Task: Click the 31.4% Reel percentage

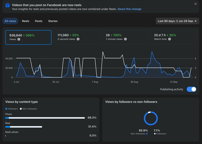Action: [92, 127]
